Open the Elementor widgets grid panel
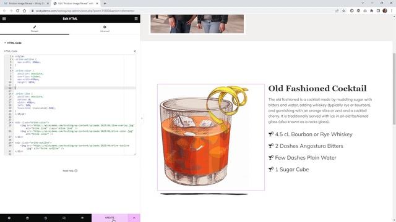 (136, 18)
